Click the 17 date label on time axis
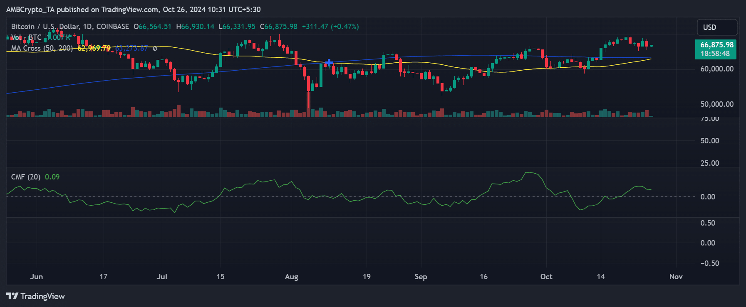Viewport: 746px width, 307px height. coord(104,277)
